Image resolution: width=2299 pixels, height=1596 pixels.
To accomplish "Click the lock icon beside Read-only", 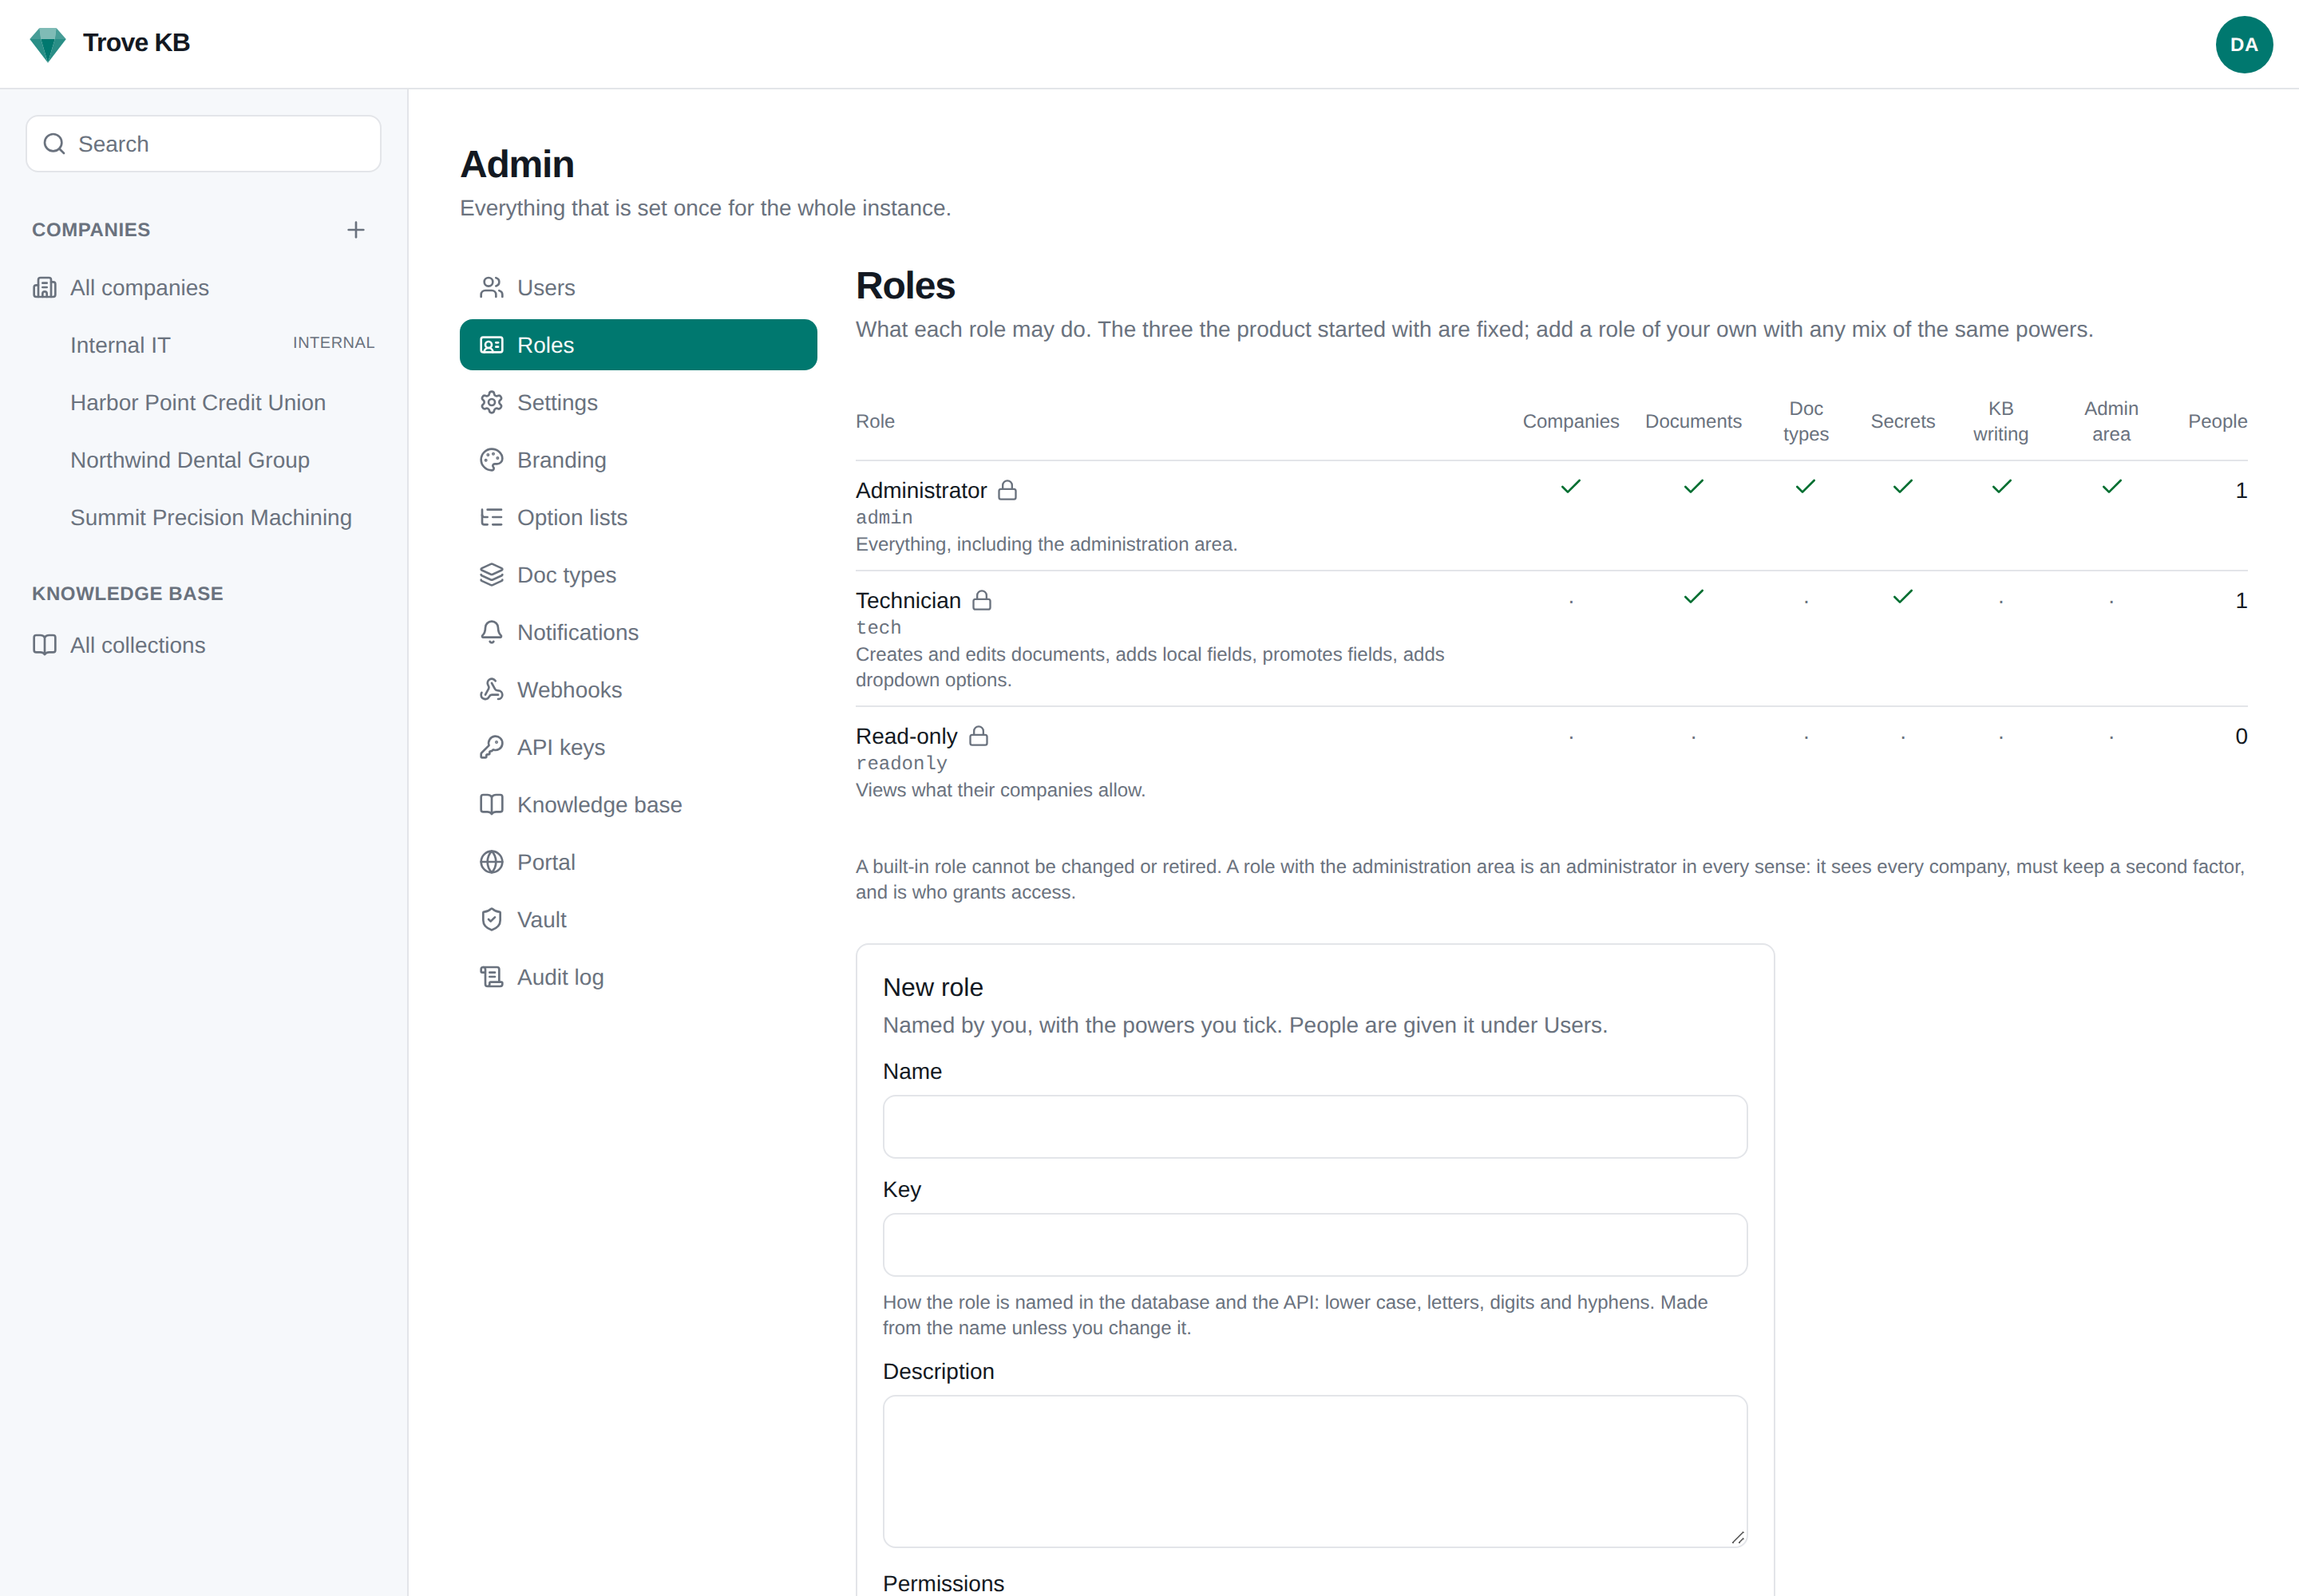I will (x=979, y=736).
